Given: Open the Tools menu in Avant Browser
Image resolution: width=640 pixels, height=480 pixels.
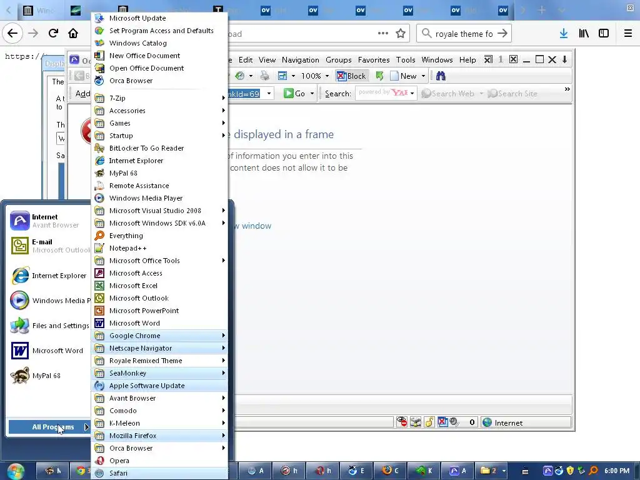Looking at the screenshot, I should tap(405, 60).
